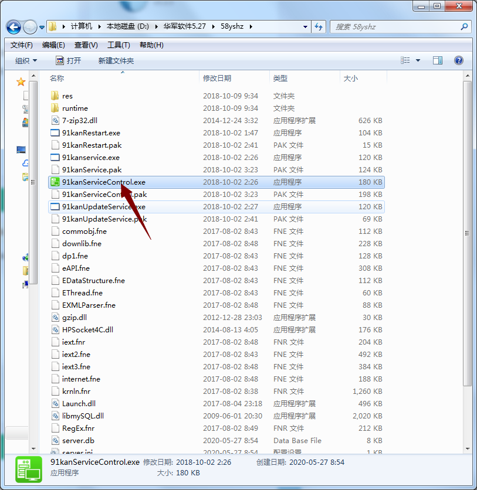Viewport: 477px width, 490px height.
Task: Click the help question mark icon
Action: pyautogui.click(x=459, y=60)
